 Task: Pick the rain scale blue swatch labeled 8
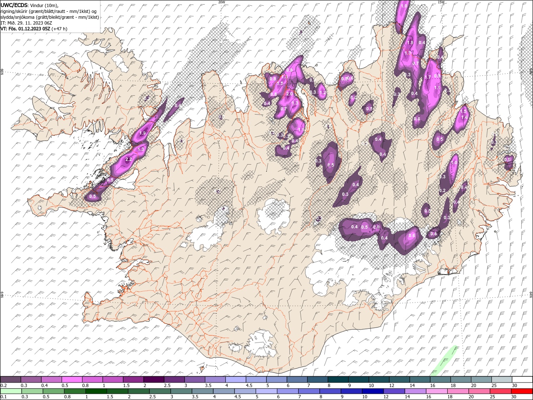330,391
